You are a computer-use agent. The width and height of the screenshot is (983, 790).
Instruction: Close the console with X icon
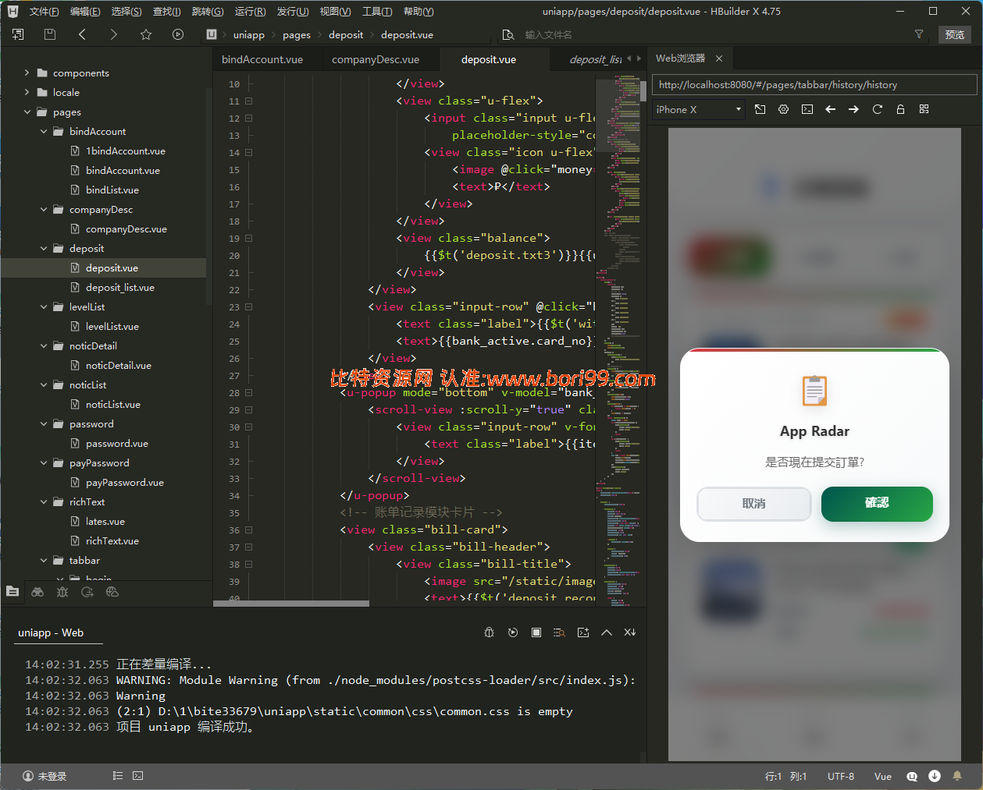click(x=630, y=632)
